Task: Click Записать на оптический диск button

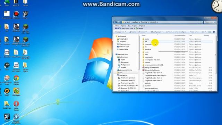Action: (176, 32)
